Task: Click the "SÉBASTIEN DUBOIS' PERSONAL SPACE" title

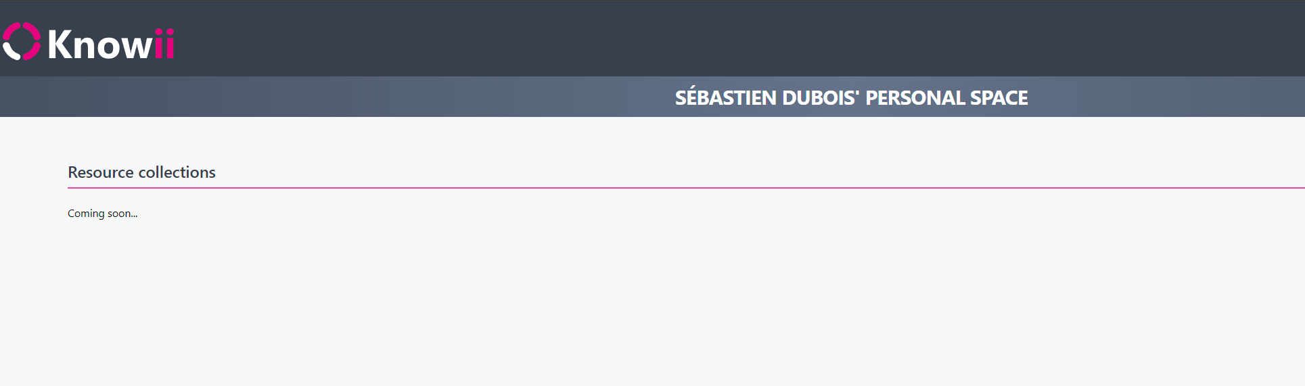Action: coord(851,98)
